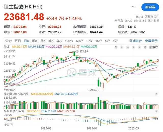The height and width of the screenshot is (132, 163).
Task: Switch to the 1分 timeframe tab
Action: pyautogui.click(x=115, y=41)
